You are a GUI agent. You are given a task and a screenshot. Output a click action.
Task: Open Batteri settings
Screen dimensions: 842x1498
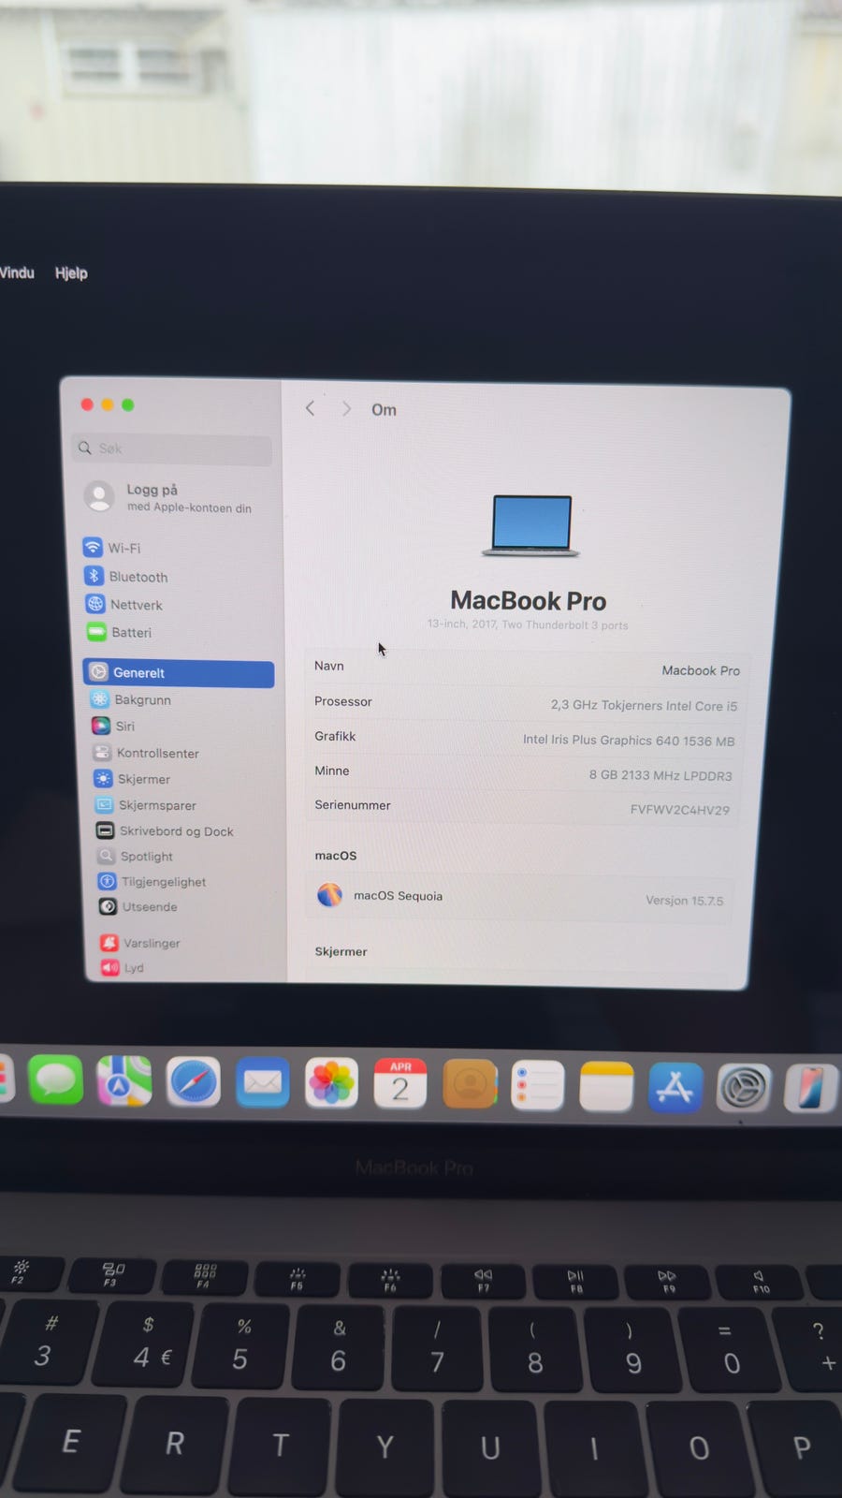pyautogui.click(x=120, y=633)
